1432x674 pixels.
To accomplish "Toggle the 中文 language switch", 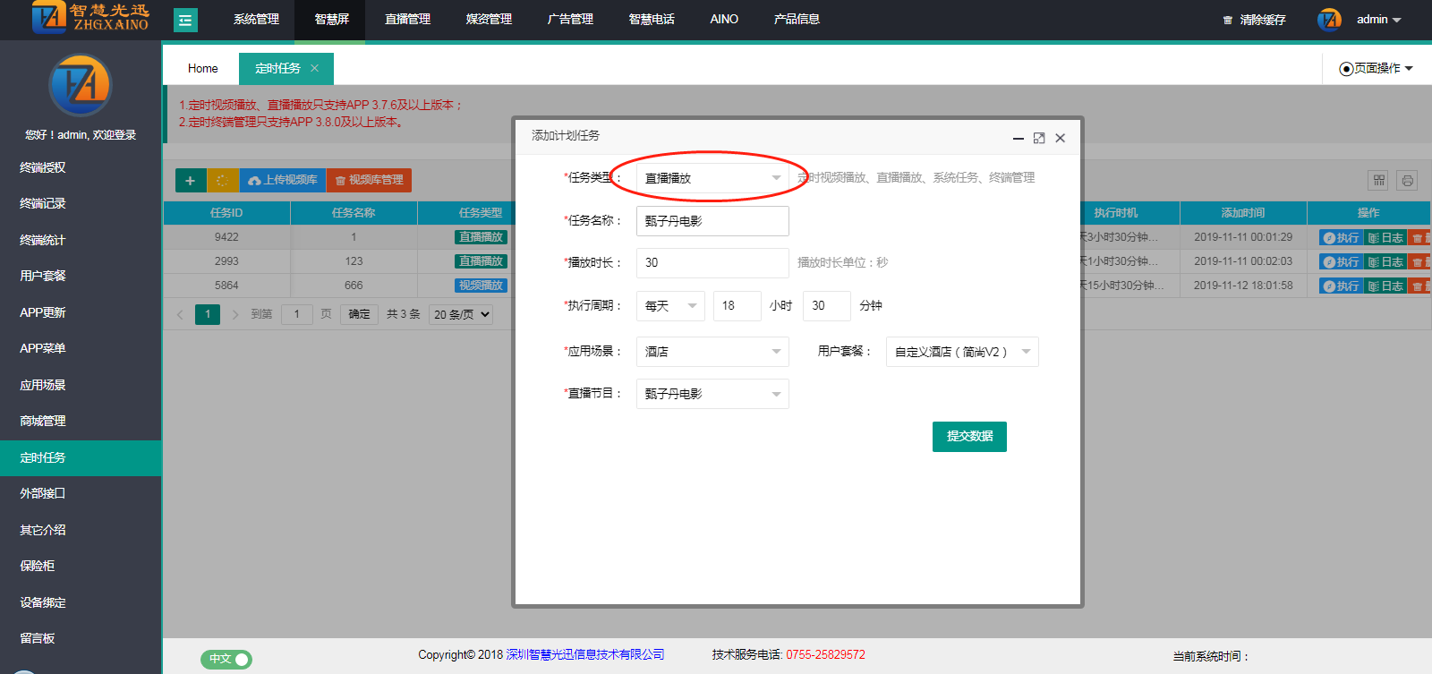I will pyautogui.click(x=226, y=659).
